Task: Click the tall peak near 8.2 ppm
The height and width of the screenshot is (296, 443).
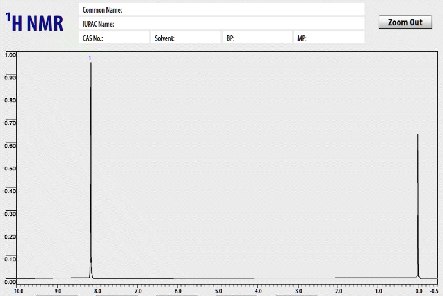Action: click(91, 170)
